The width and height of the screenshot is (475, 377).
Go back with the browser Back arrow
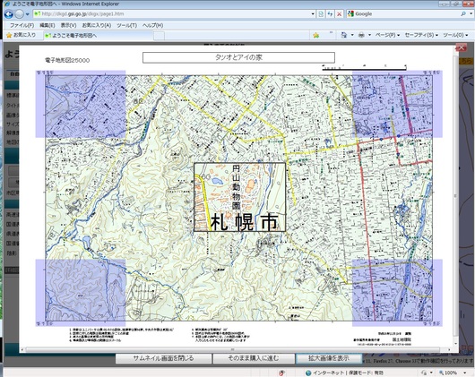coord(8,14)
